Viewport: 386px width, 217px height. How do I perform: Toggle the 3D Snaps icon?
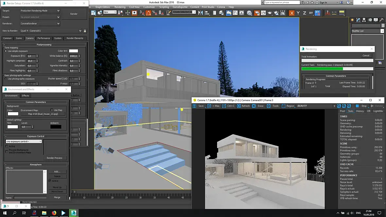(x=142, y=13)
